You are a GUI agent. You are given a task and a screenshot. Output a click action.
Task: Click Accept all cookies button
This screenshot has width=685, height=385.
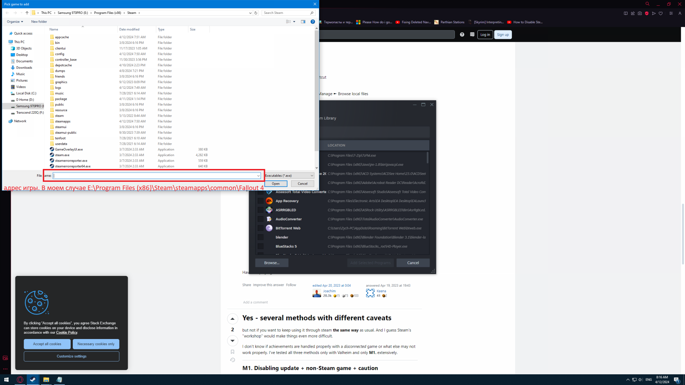(47, 344)
